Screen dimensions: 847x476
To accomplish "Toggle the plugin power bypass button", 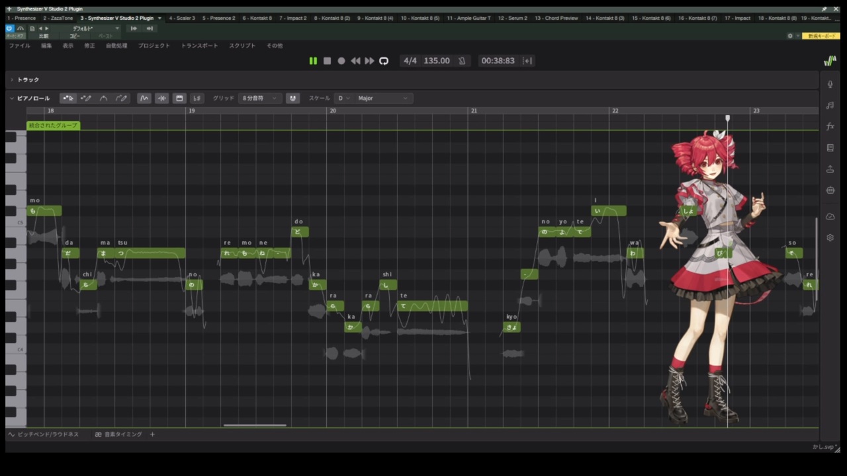I will (x=9, y=28).
